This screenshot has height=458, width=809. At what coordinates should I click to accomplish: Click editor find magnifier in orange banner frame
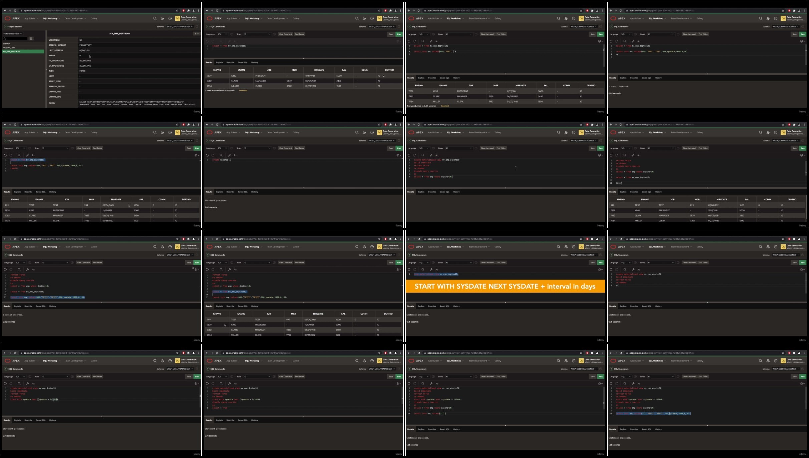[x=423, y=269]
